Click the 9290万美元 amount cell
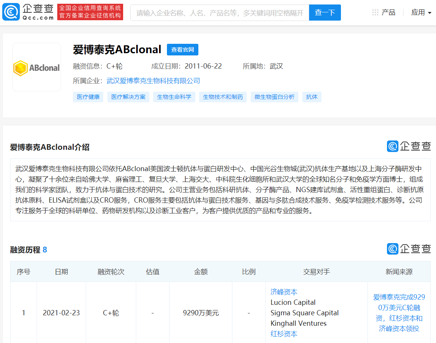 [201, 313]
